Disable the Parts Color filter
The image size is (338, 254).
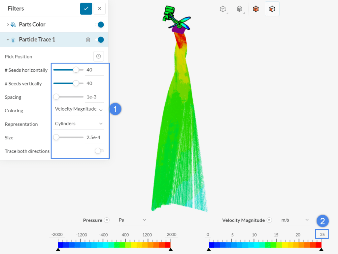(x=100, y=24)
